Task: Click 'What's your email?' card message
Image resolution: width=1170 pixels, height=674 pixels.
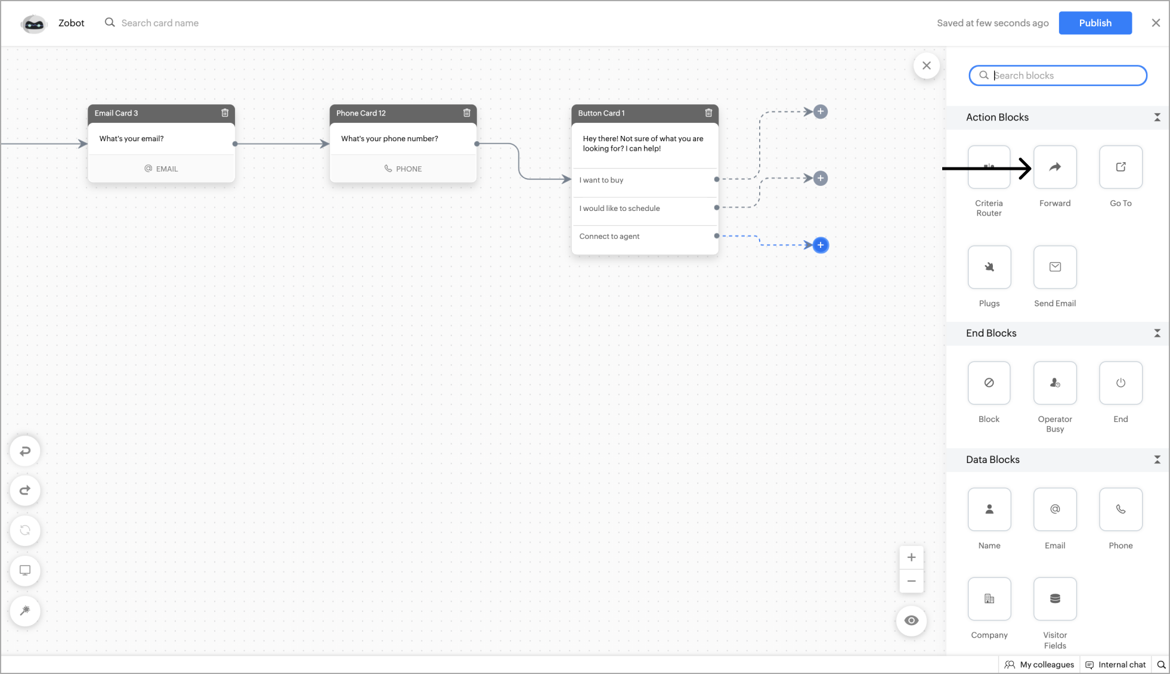Action: click(131, 139)
